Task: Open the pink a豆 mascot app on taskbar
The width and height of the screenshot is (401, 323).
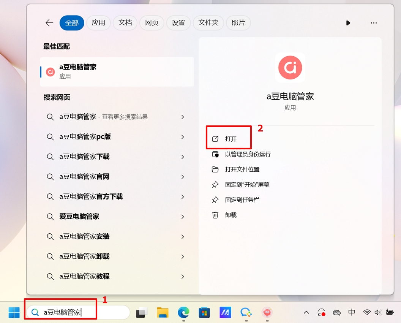Action: point(267,312)
